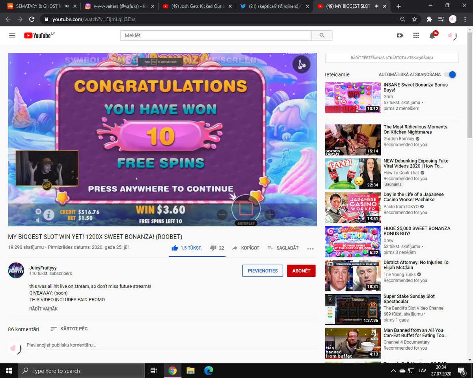The height and width of the screenshot is (378, 473).
Task: Mute the MY BIGGEST SLOT tab audio
Action: [x=377, y=6]
